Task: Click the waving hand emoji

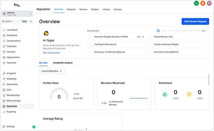Action: point(46,33)
